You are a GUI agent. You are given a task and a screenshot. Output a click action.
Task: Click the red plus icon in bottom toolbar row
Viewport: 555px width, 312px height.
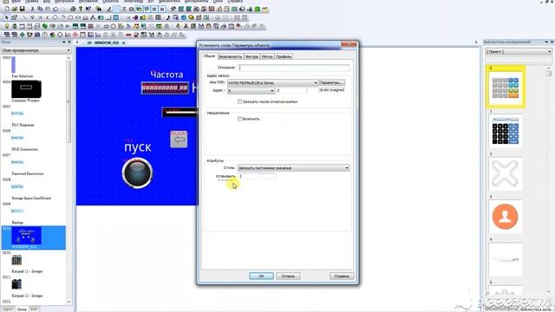(75, 35)
